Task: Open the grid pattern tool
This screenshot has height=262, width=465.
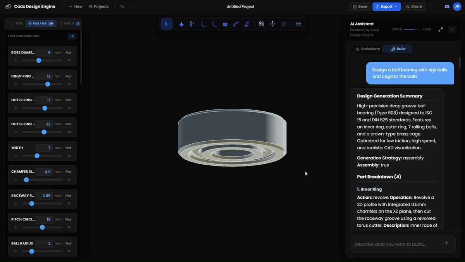Action: pos(262,24)
